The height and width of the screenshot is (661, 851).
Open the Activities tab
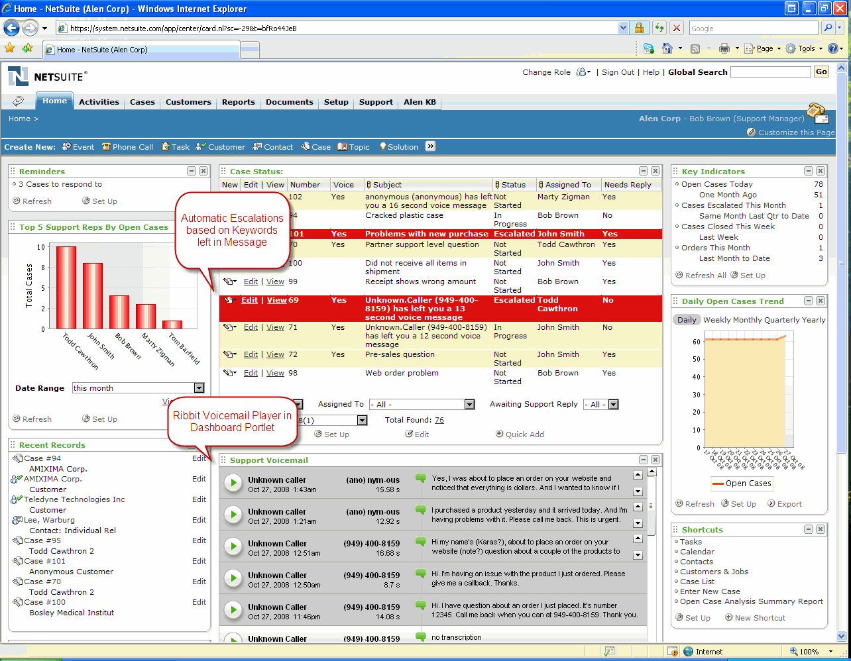coord(99,102)
